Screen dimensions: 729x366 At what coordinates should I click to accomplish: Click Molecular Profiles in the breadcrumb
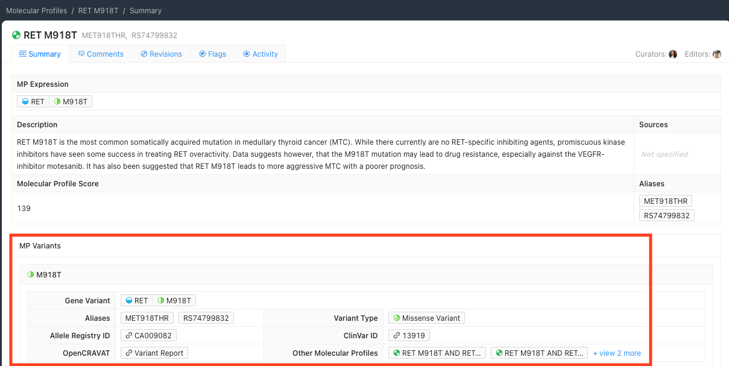(x=36, y=10)
